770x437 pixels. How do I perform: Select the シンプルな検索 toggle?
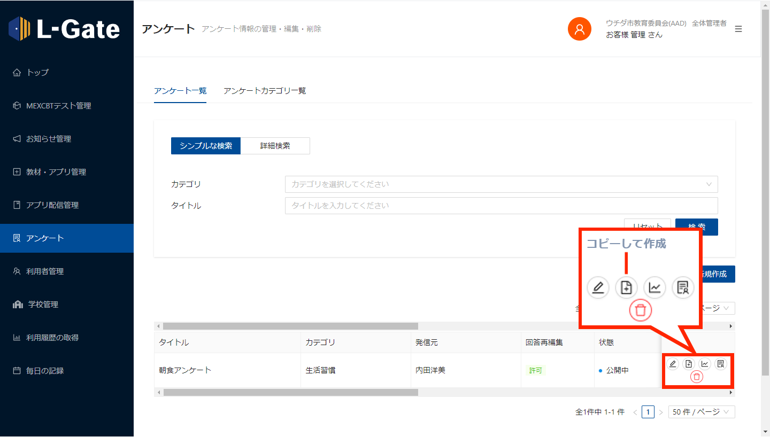(x=206, y=146)
